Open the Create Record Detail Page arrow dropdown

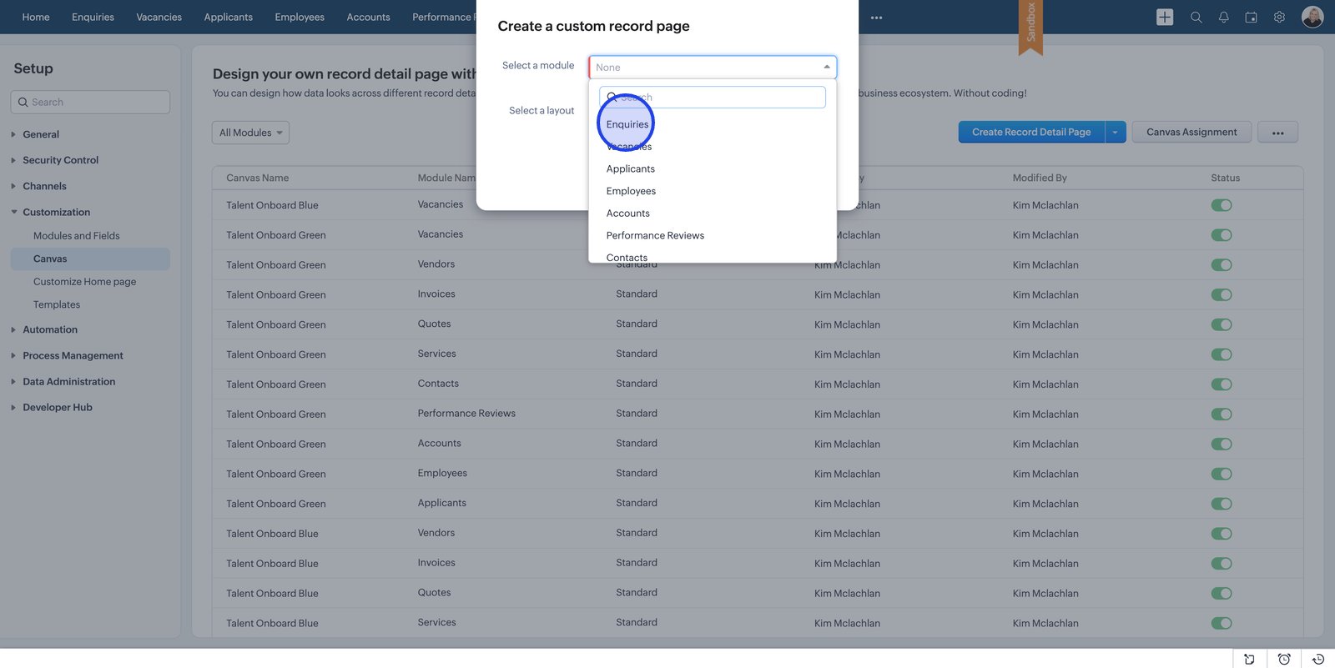[x=1116, y=133]
